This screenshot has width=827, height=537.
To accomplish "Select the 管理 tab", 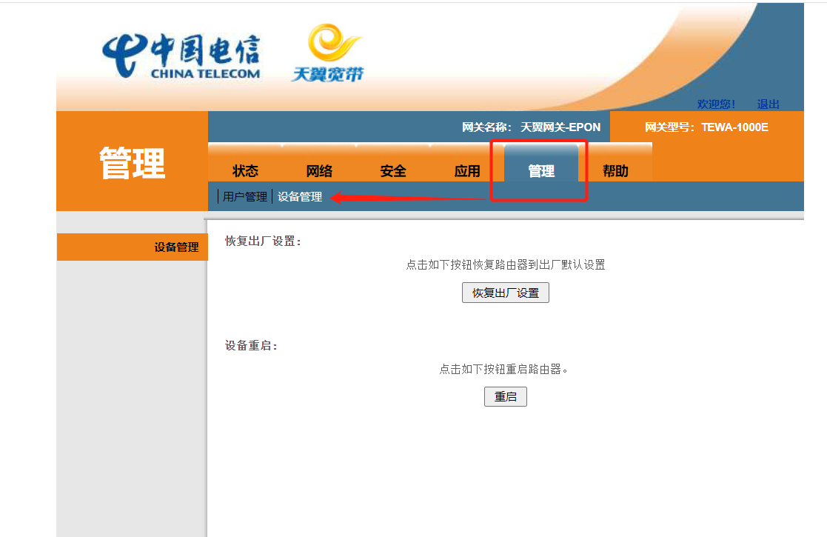I will point(541,171).
